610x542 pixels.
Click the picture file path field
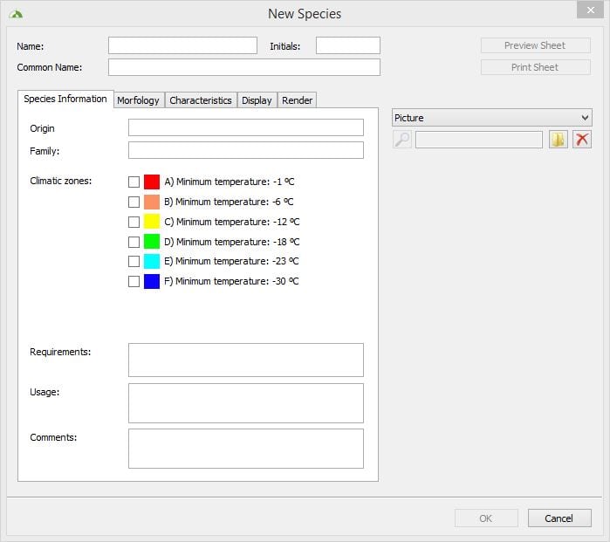pos(479,140)
